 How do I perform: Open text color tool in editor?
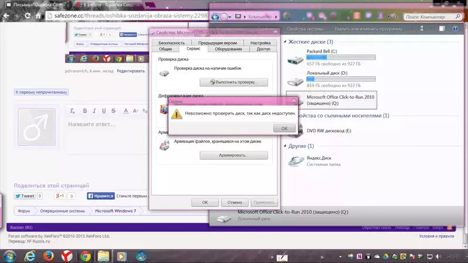point(126,111)
